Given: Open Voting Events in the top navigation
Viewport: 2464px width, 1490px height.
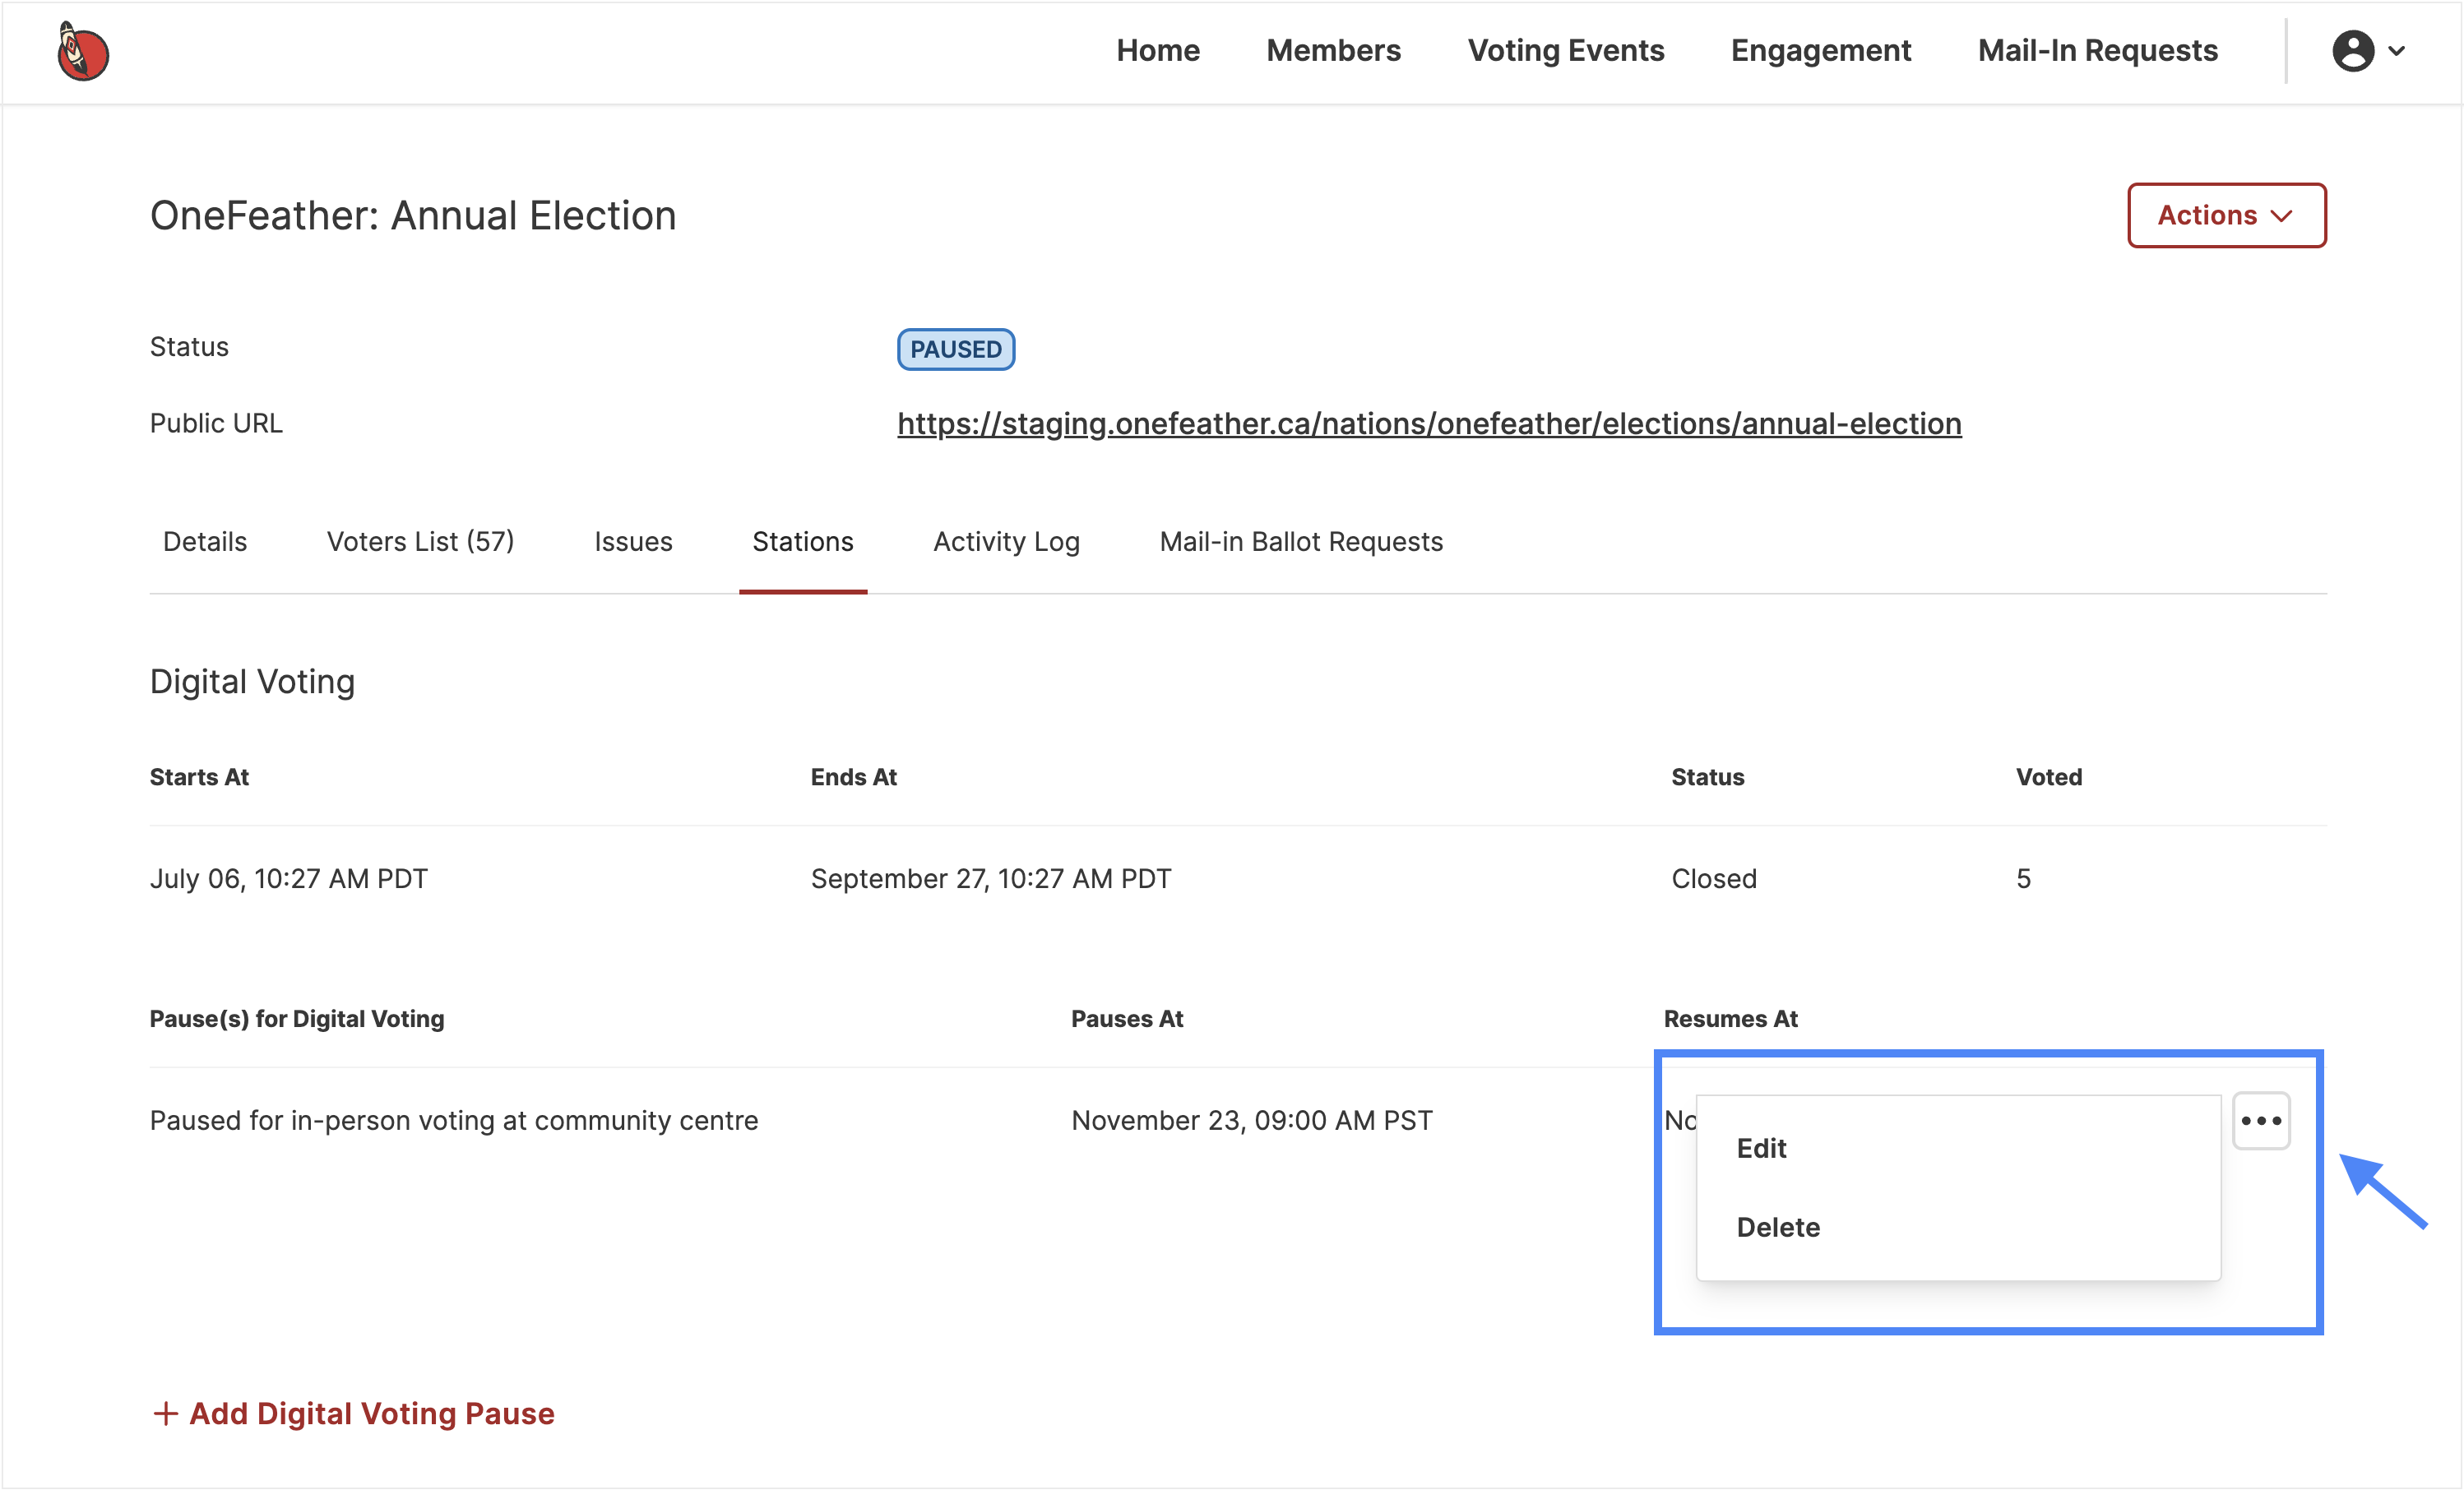Looking at the screenshot, I should (x=1565, y=51).
